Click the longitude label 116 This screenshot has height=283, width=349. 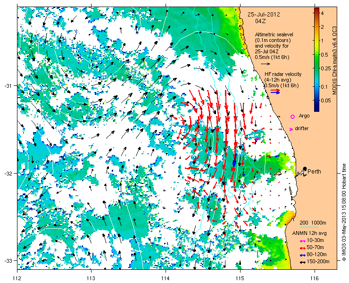315,278
